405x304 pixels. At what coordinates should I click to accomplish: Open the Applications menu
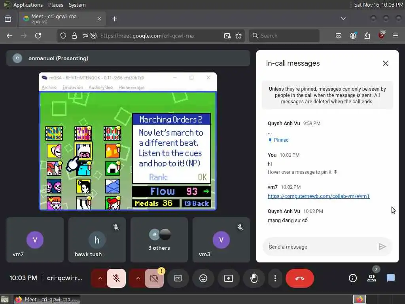click(x=28, y=5)
